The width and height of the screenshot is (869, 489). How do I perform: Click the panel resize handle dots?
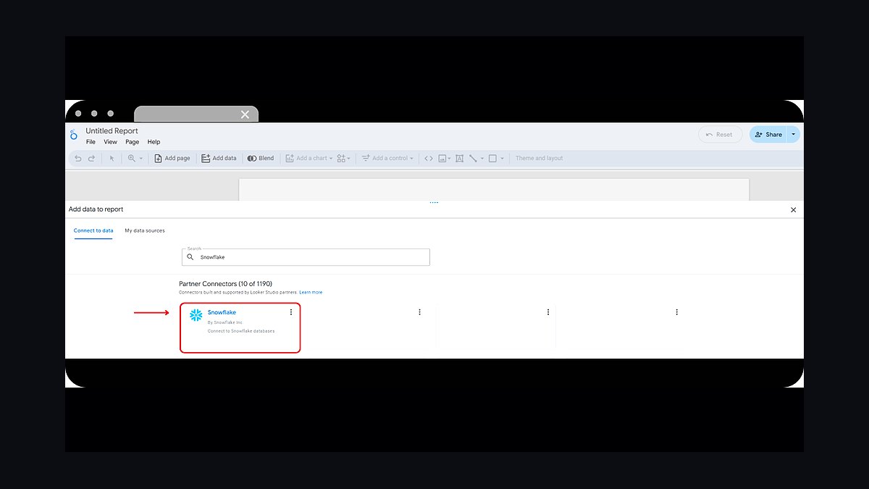tap(434, 203)
